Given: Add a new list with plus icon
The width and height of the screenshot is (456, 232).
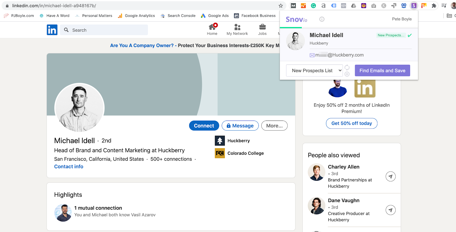Looking at the screenshot, I should coord(347,74).
